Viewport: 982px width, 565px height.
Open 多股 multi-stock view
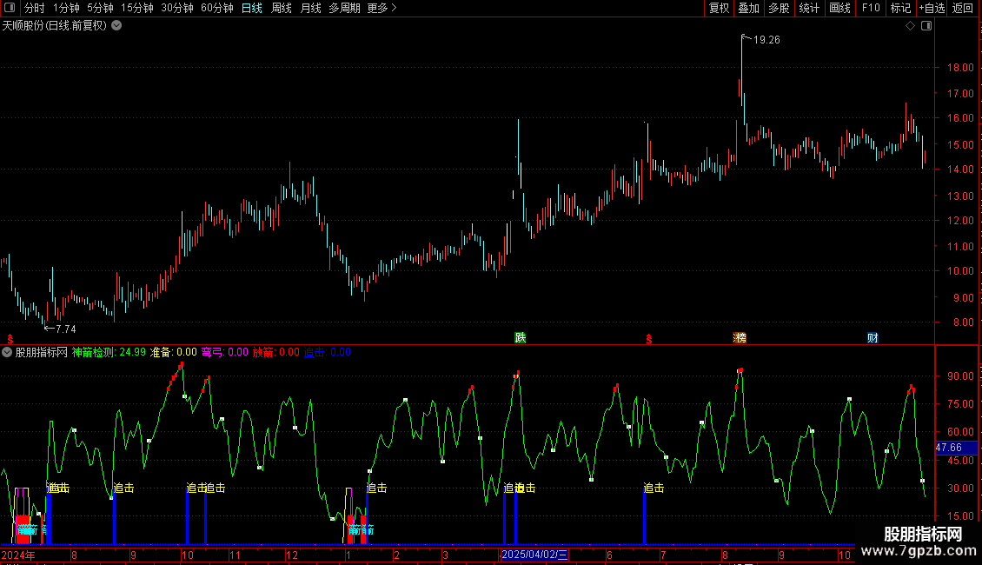coord(780,8)
